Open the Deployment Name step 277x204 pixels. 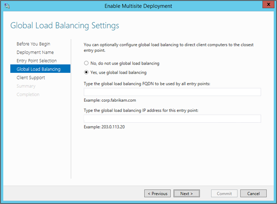coord(35,52)
